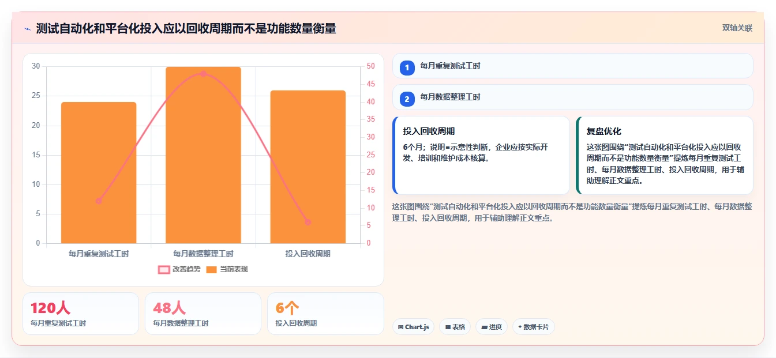
Task: Toggle the 改善趋势 legend item
Action: point(179,269)
